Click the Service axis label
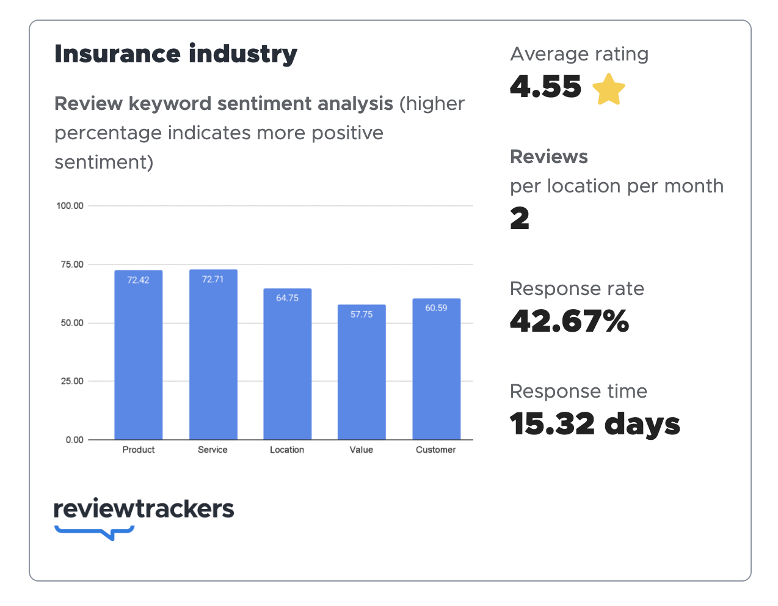The image size is (778, 606). pyautogui.click(x=213, y=450)
